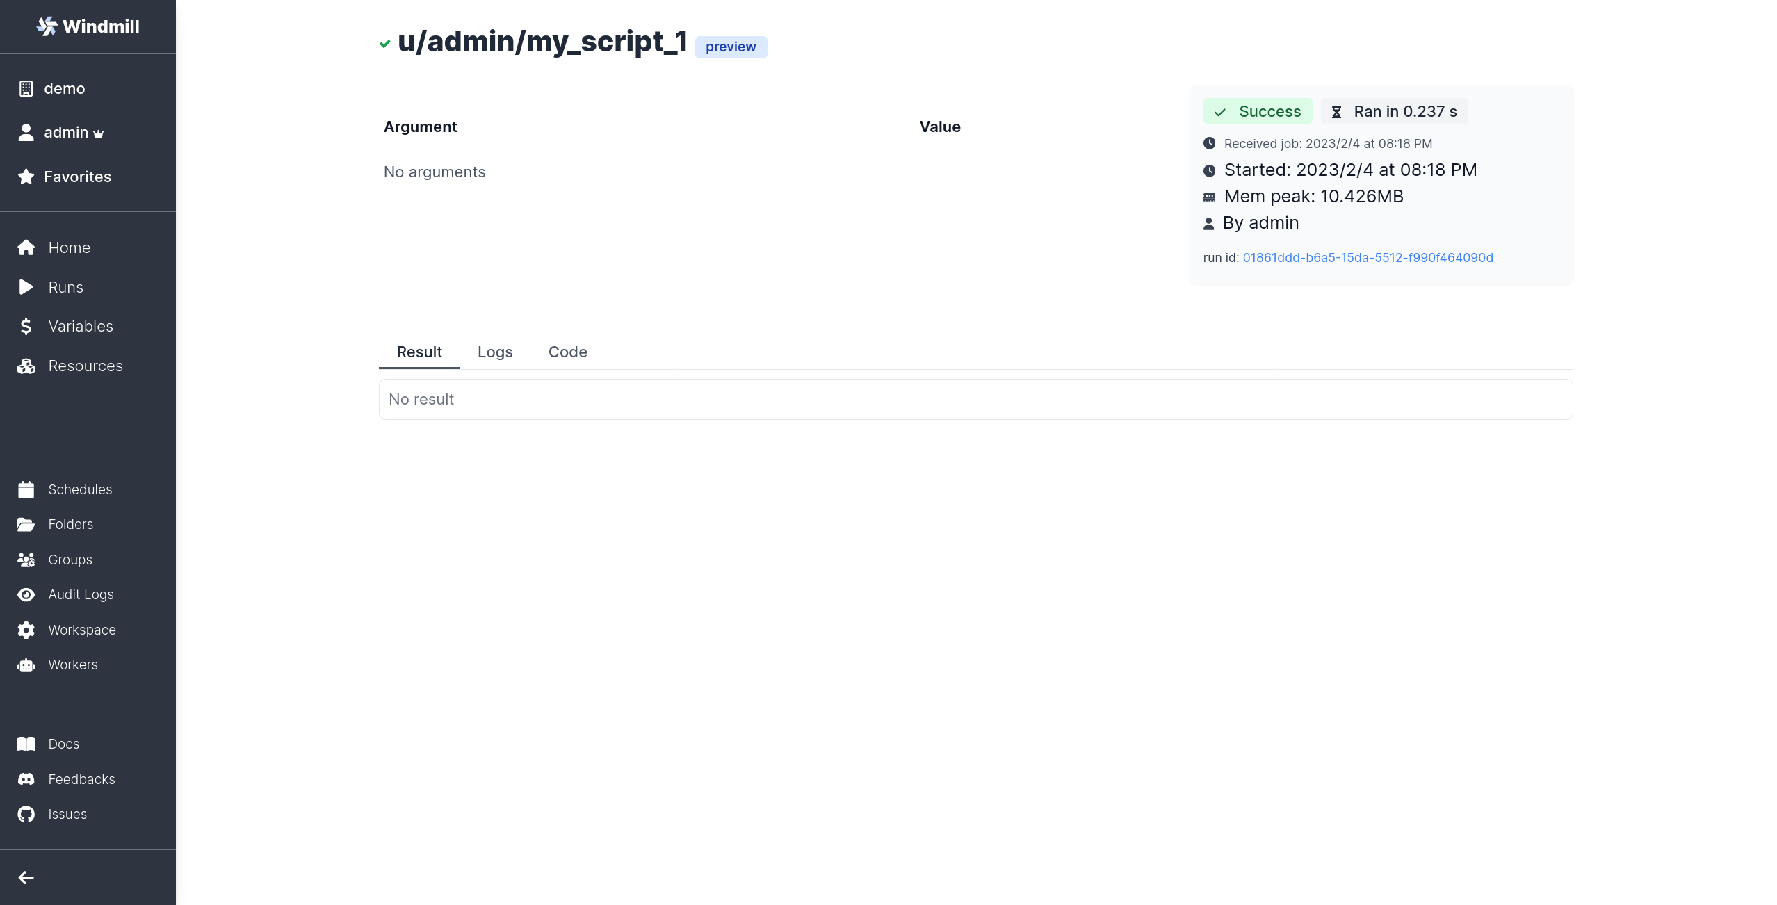Collapse the sidebar with the left arrow

(26, 877)
